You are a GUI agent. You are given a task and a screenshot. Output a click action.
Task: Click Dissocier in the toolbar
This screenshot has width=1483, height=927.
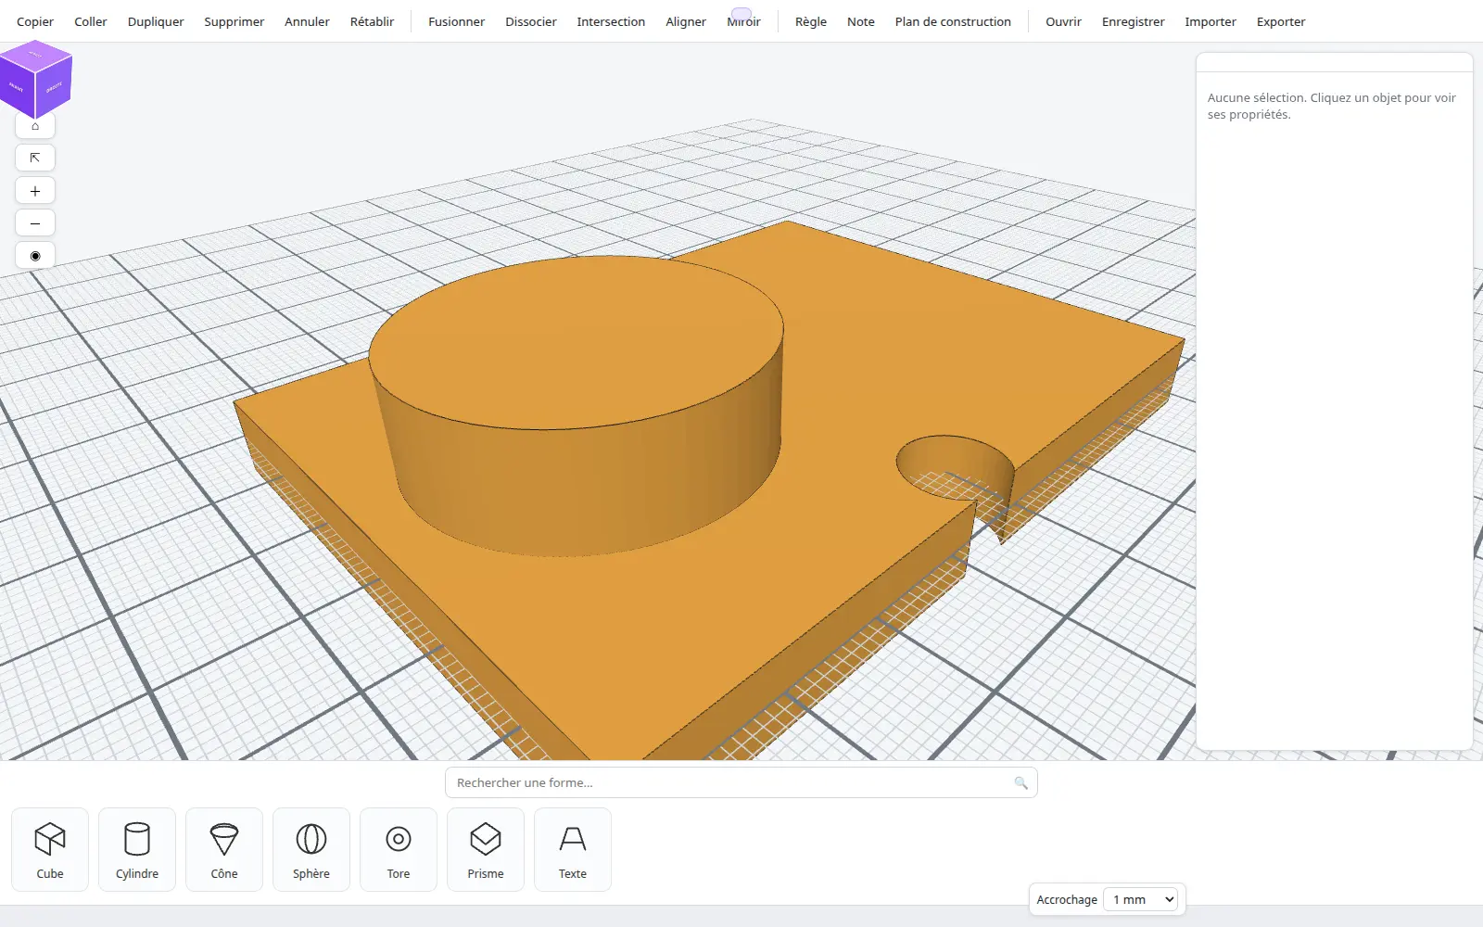pyautogui.click(x=531, y=21)
